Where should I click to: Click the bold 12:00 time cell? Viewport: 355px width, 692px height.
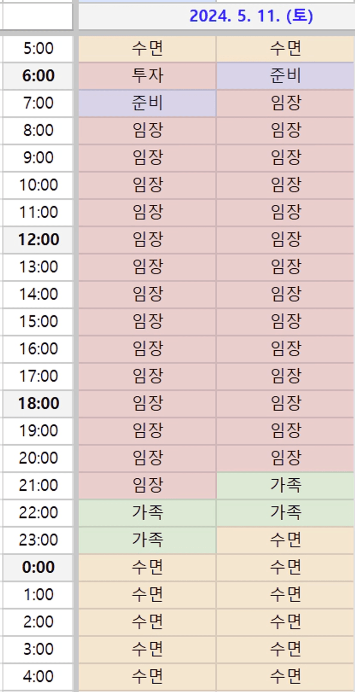[38, 240]
